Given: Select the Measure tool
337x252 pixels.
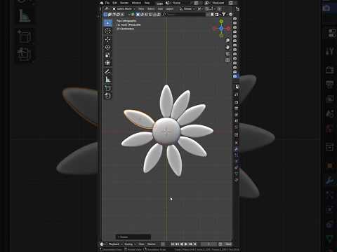Looking at the screenshot, I should click(107, 79).
